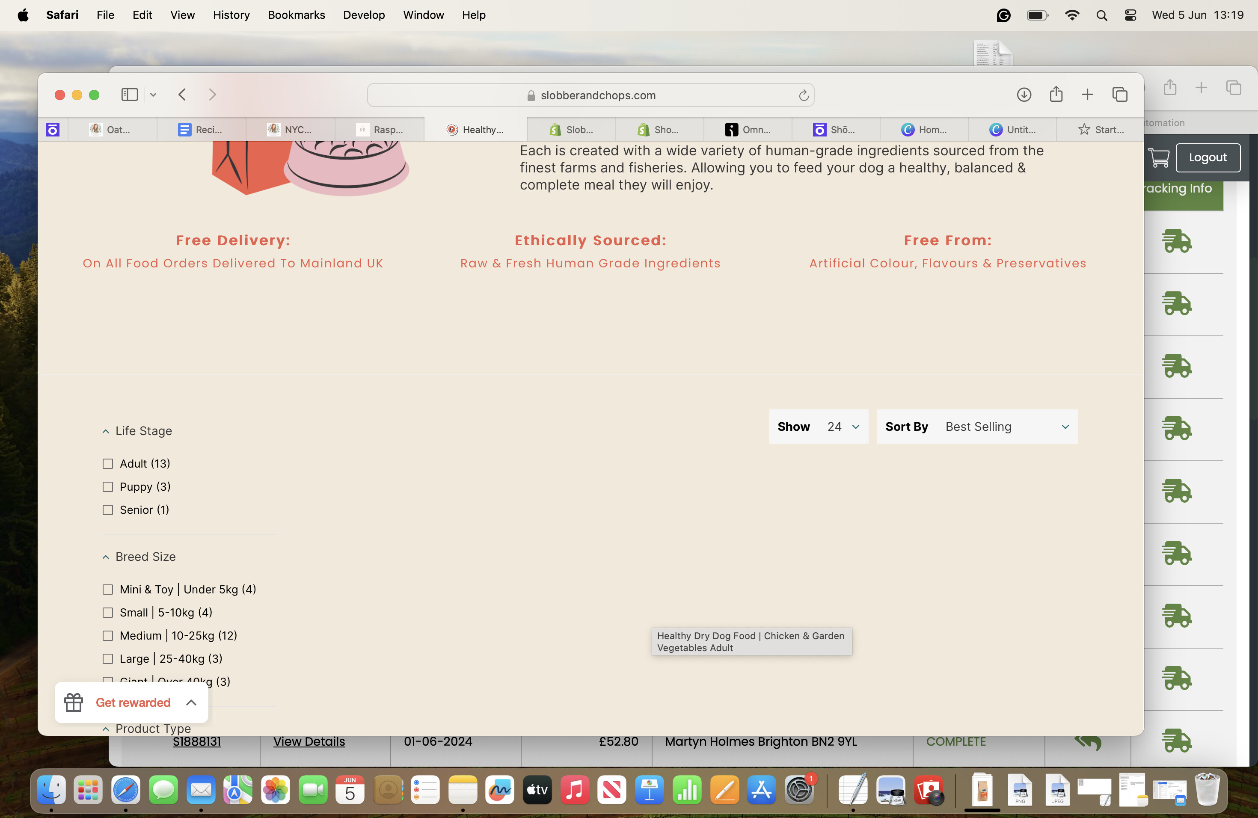Viewport: 1258px width, 818px height.
Task: Tick the Puppy (3) checkbox
Action: (x=108, y=487)
